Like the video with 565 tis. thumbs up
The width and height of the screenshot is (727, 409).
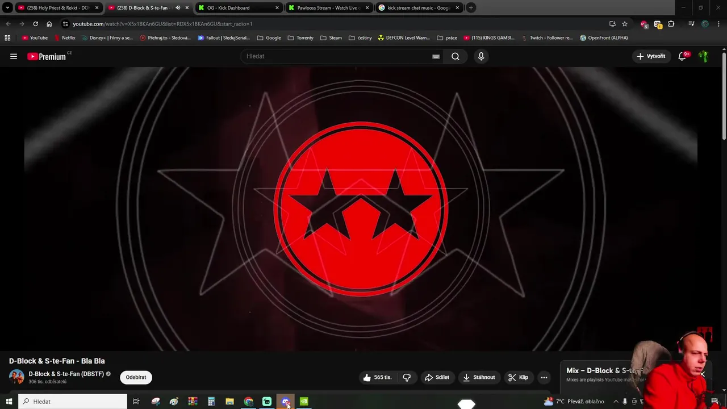377,377
